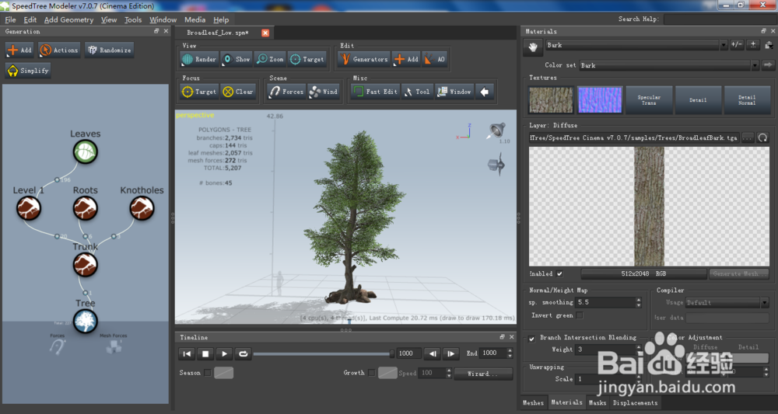Close the Broadleaf_Low.spm tab
The image size is (778, 414).
click(x=265, y=33)
